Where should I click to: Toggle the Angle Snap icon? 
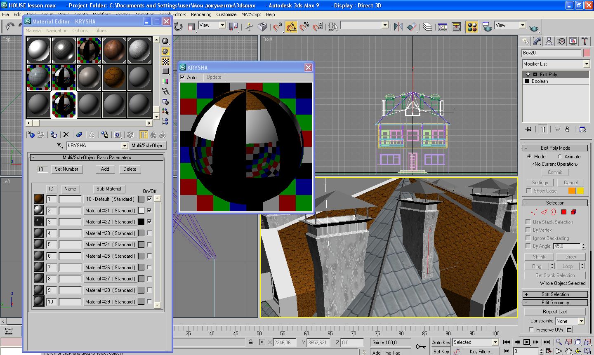pyautogui.click(x=291, y=27)
